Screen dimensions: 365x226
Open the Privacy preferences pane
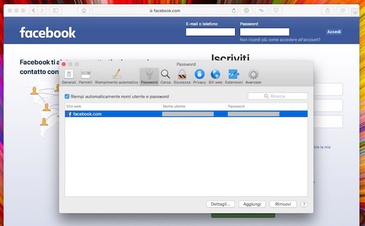(x=199, y=76)
